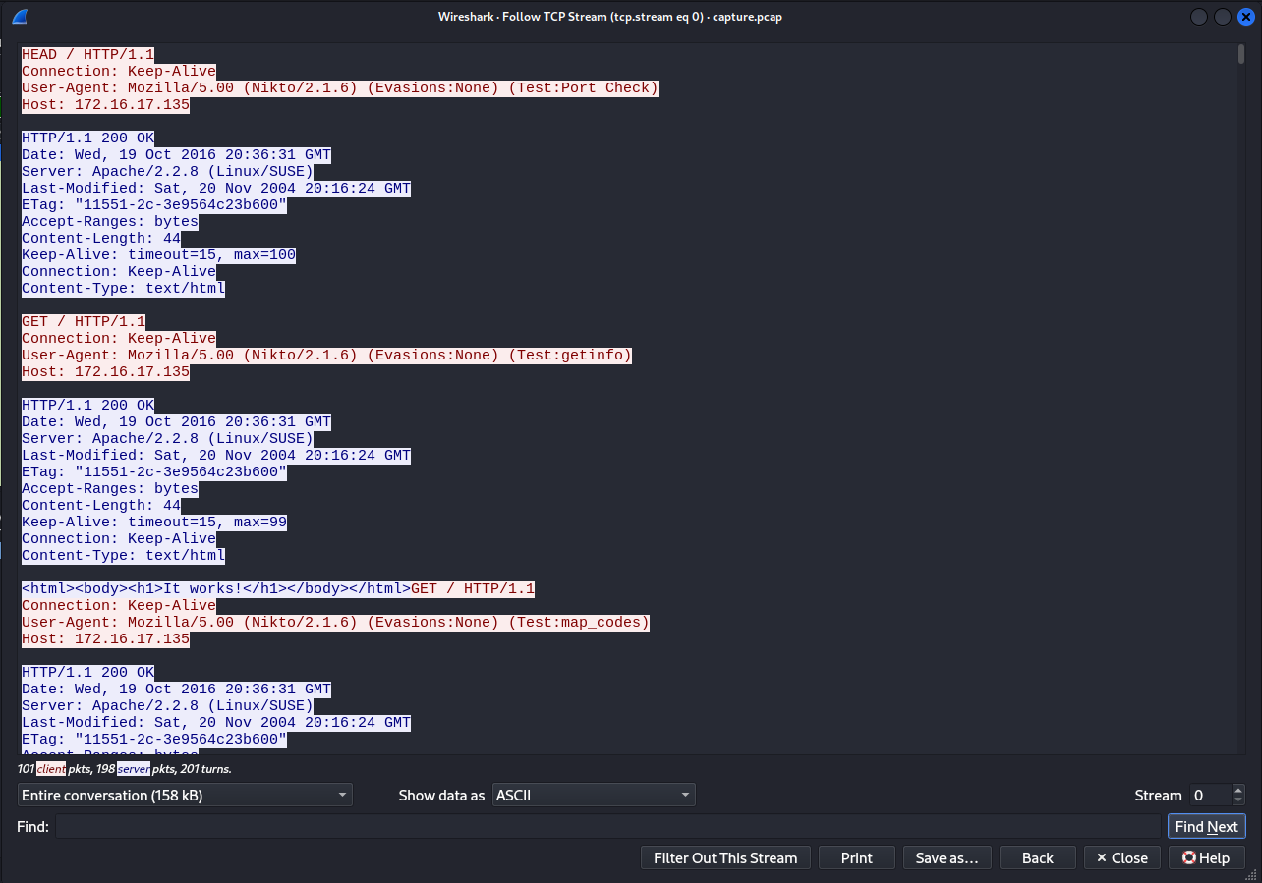Click the lifebuoy icon on Help button
The image size is (1262, 883).
point(1188,857)
